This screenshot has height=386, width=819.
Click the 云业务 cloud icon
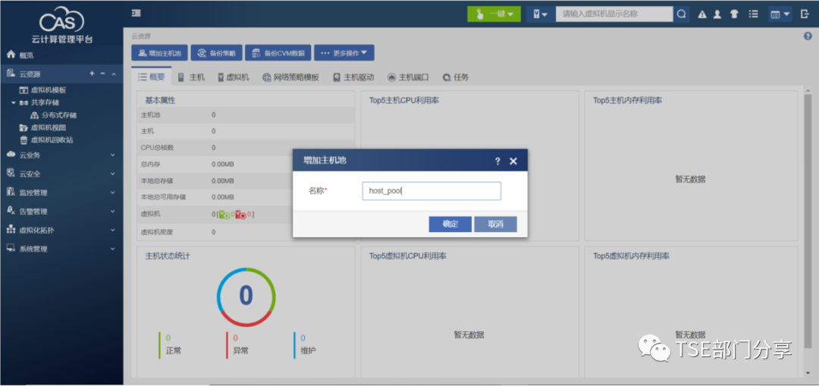(11, 155)
